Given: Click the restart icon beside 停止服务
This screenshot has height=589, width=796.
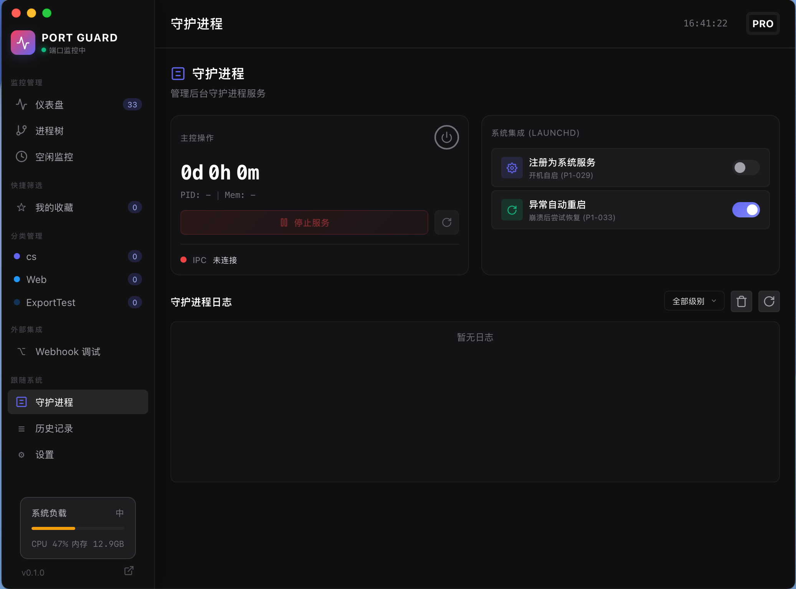Looking at the screenshot, I should pos(446,222).
